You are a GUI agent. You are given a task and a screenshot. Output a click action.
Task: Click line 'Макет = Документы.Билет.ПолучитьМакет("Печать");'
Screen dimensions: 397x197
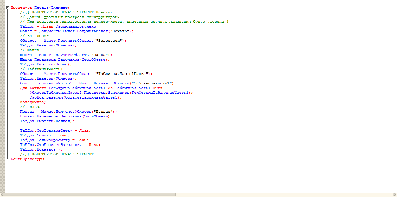(x=77, y=31)
